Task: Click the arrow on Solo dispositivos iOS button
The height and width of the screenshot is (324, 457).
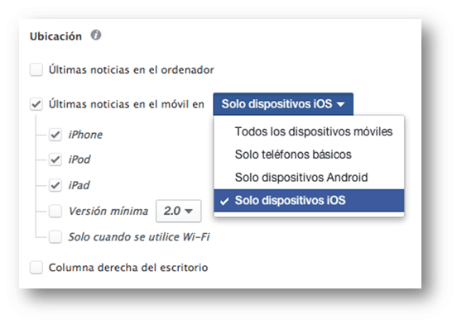Action: (340, 104)
